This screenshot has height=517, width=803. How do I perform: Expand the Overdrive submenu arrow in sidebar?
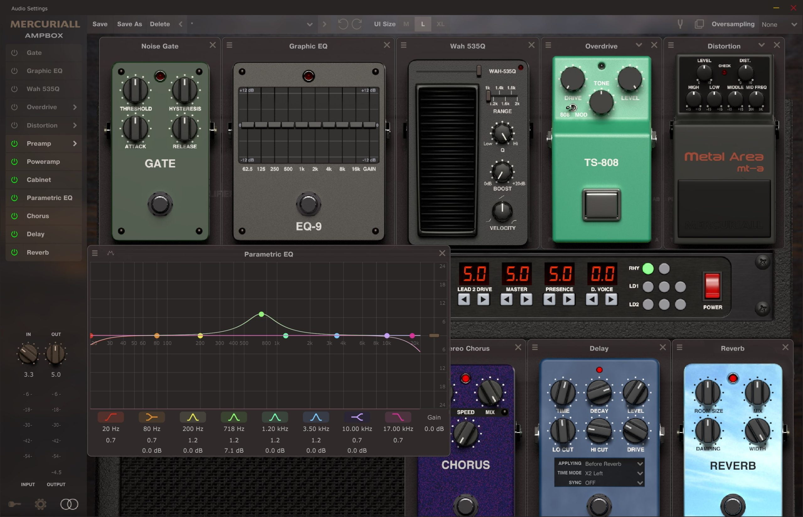[74, 107]
